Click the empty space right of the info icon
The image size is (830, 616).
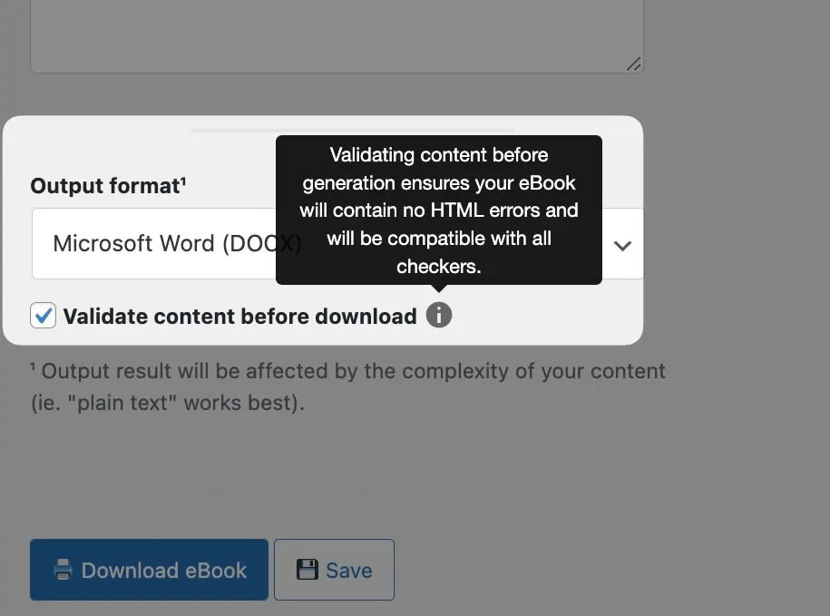[545, 316]
